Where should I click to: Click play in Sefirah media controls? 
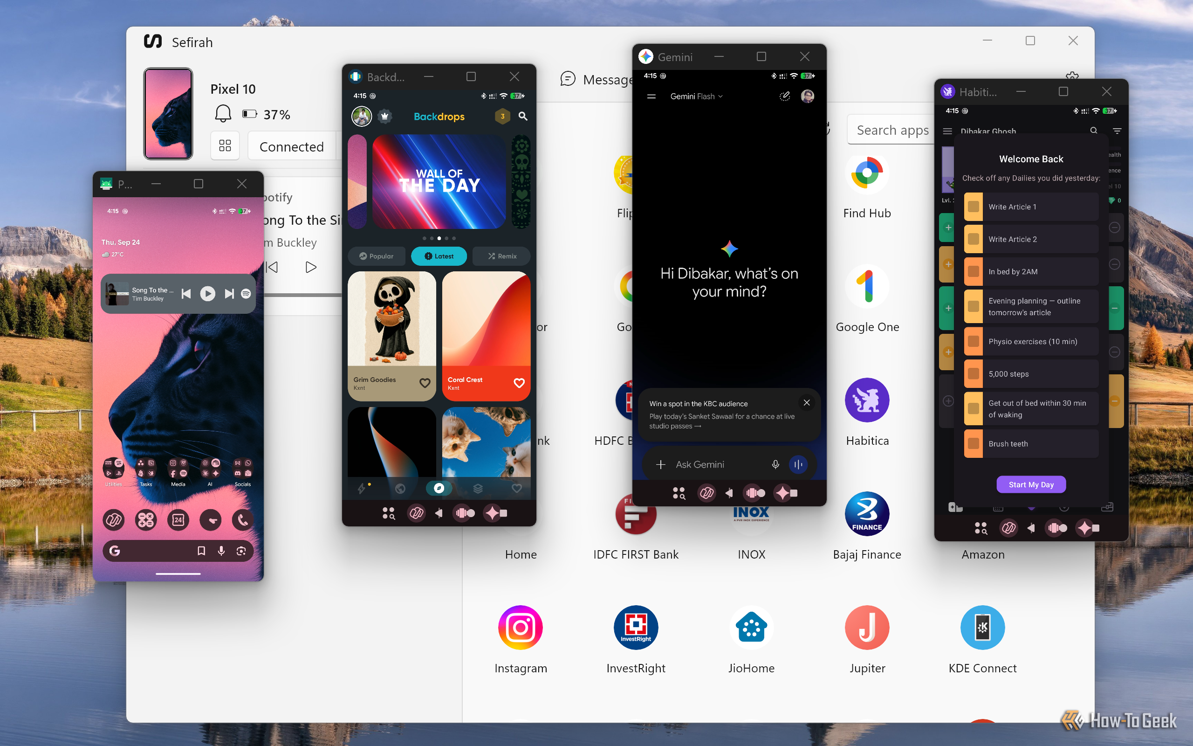pos(310,267)
